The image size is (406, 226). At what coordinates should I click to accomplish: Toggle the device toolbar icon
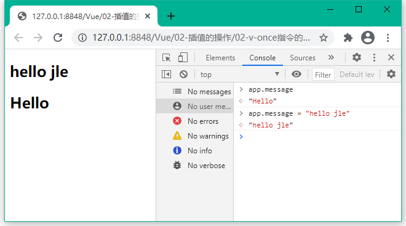coord(183,57)
